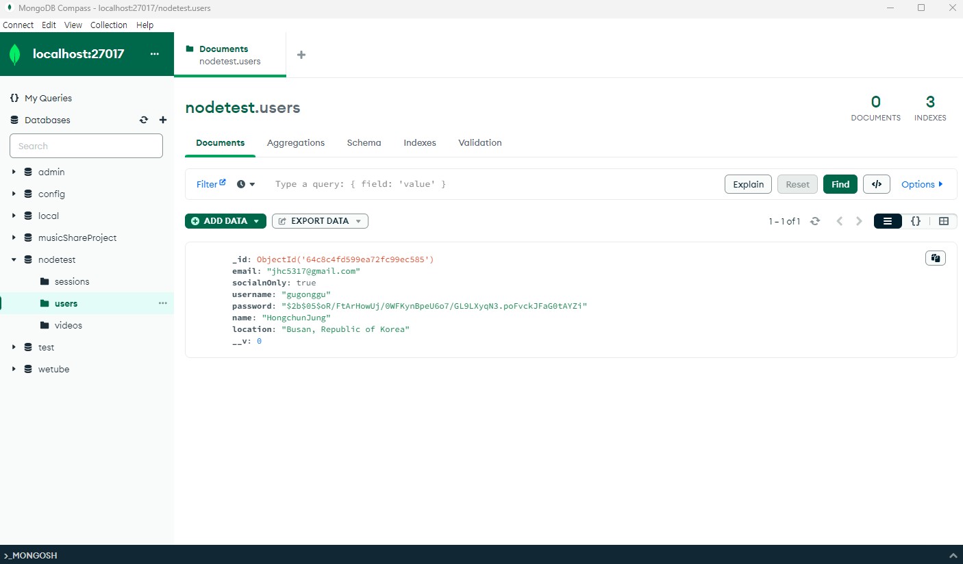The width and height of the screenshot is (963, 564).
Task: Click the wetube database icon
Action: pos(28,369)
